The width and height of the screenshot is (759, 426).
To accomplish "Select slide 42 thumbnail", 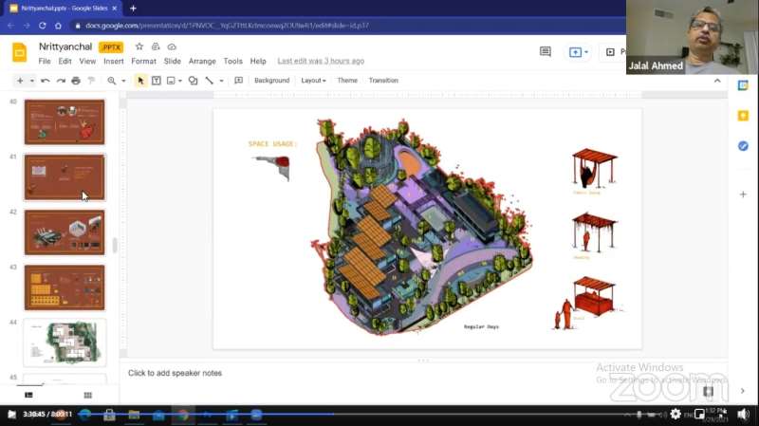I will tap(65, 232).
